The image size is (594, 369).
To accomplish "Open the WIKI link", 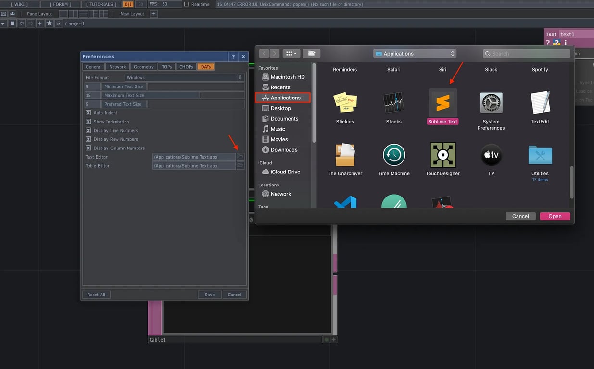I will coord(19,4).
